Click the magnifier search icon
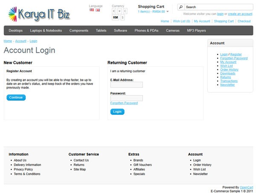This screenshot has height=193, width=256. [181, 7]
